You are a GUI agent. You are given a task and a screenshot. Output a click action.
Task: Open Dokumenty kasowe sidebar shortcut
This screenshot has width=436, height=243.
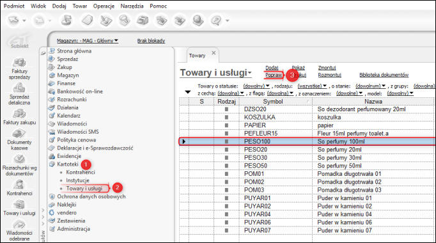(19, 140)
